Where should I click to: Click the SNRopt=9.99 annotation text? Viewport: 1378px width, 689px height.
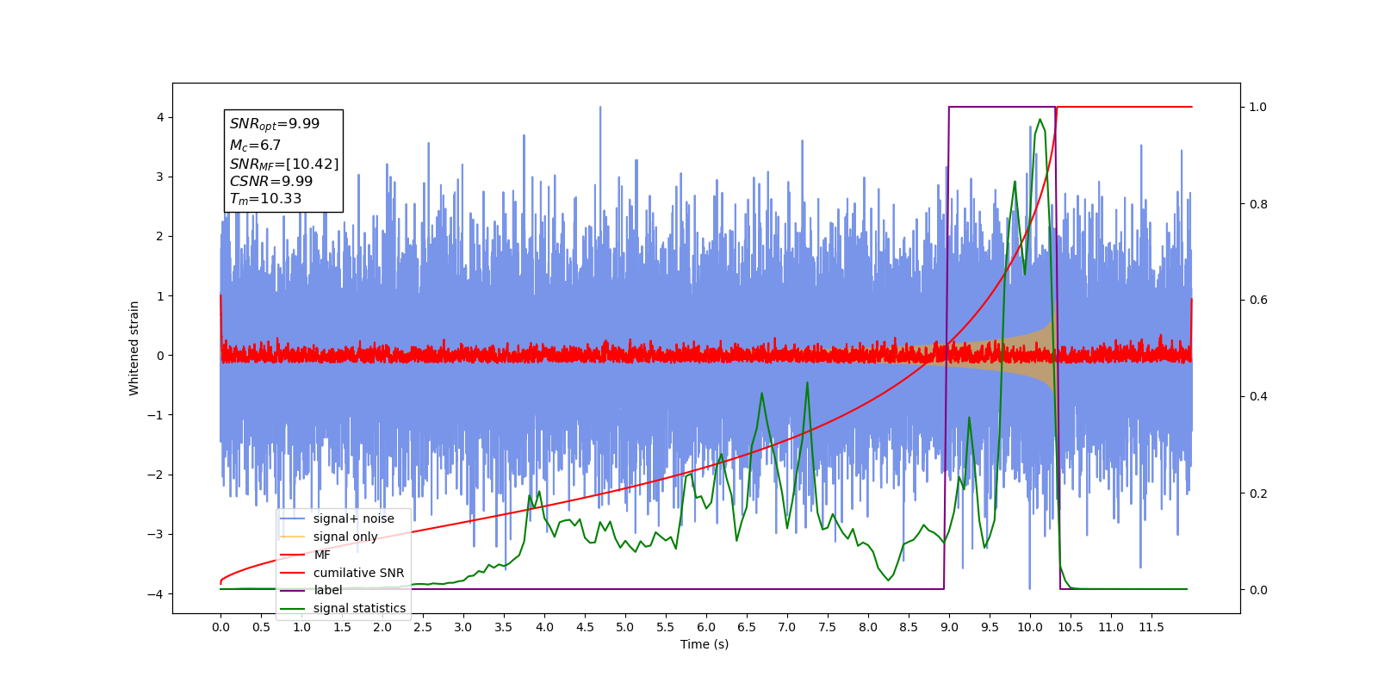(x=275, y=124)
